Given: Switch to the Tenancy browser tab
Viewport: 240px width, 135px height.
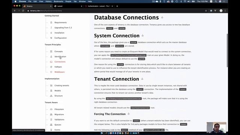Looking at the screenshot, I should [37, 6].
